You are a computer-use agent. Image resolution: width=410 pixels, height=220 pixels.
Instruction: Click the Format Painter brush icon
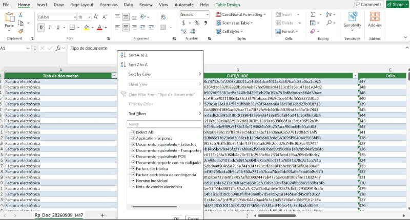pos(20,31)
